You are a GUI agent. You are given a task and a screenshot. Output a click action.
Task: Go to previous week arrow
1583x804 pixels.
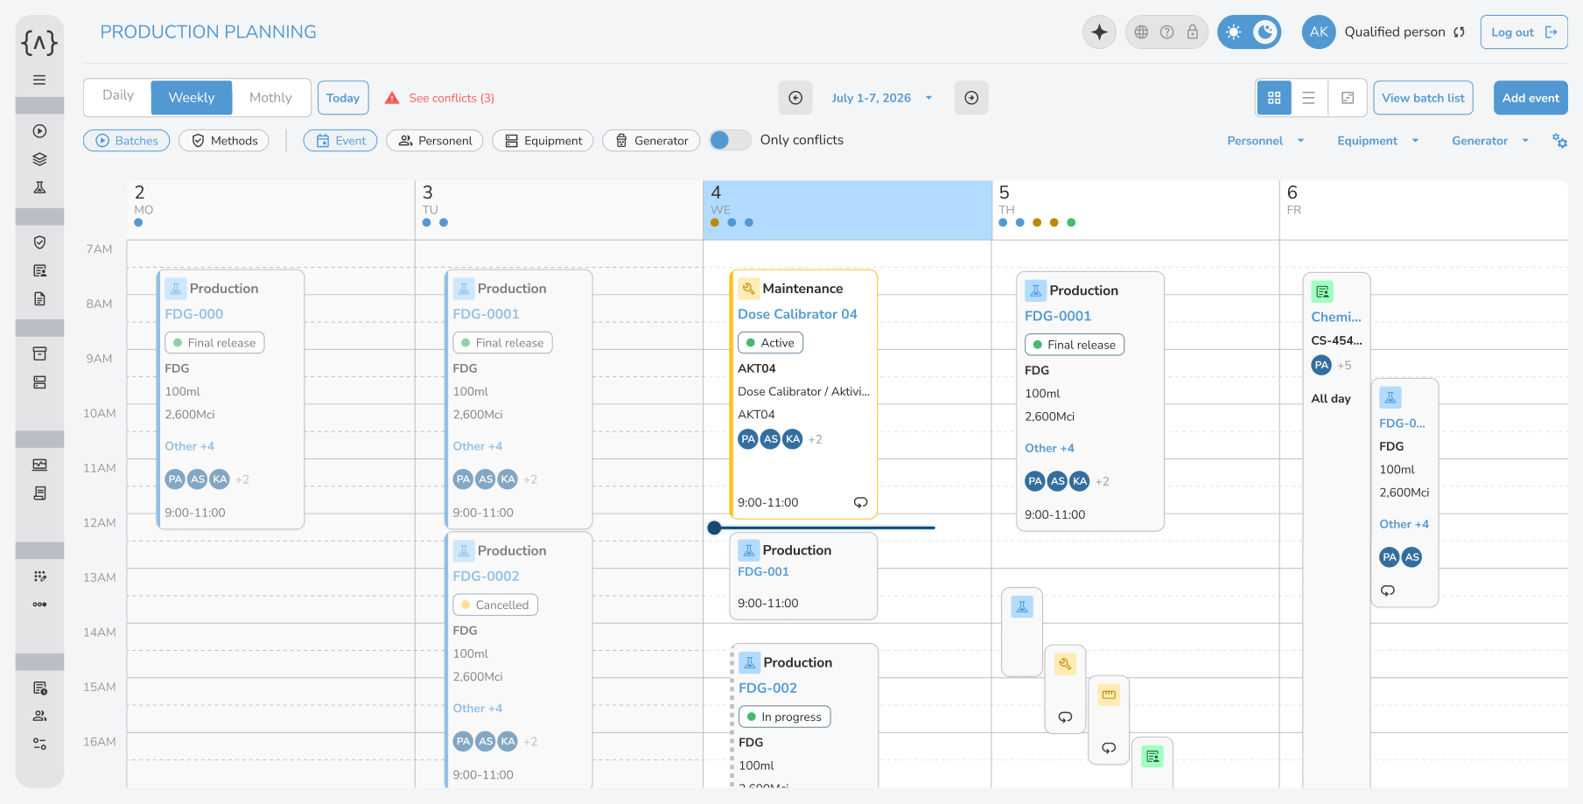795,98
